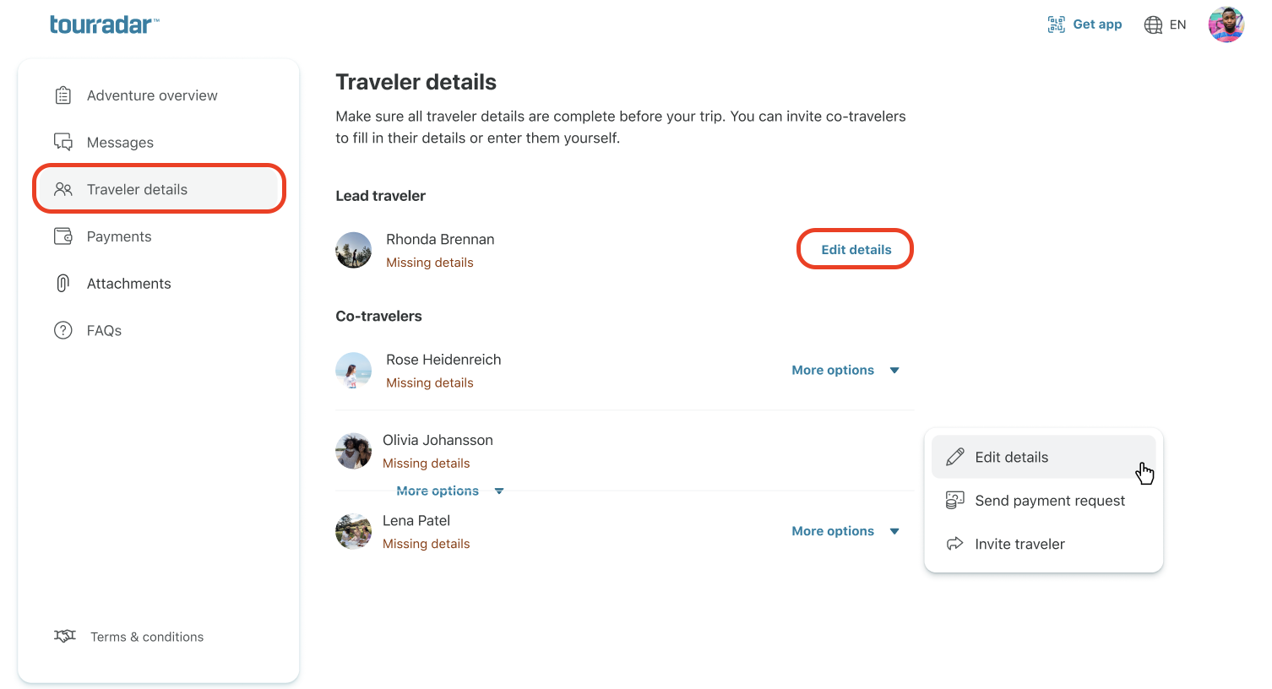Expand More options for Lena Patel

(845, 531)
